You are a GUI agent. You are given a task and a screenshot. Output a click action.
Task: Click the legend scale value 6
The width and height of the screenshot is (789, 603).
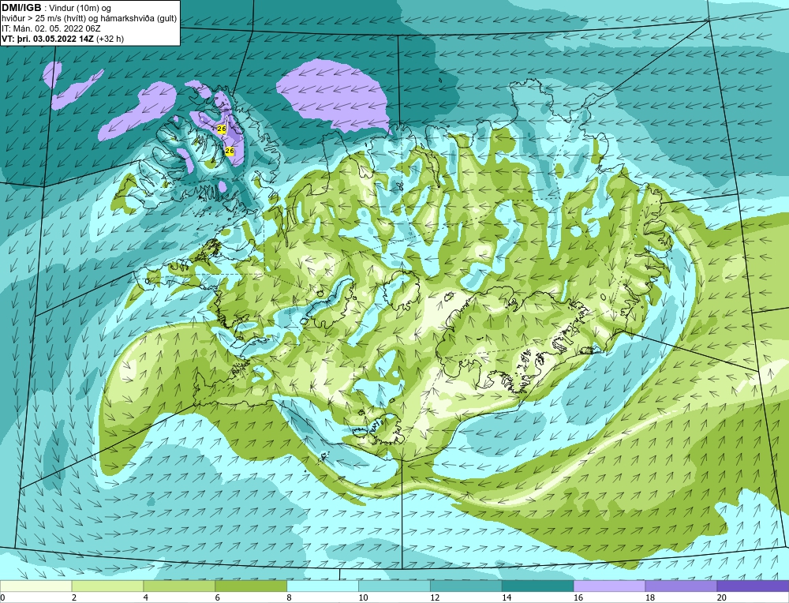(218, 597)
